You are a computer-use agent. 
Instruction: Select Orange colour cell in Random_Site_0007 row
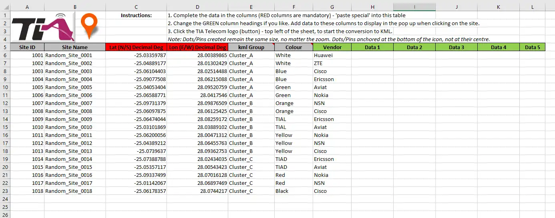294,103
